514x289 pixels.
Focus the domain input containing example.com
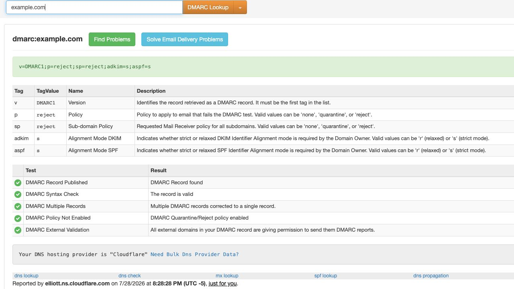(x=94, y=7)
